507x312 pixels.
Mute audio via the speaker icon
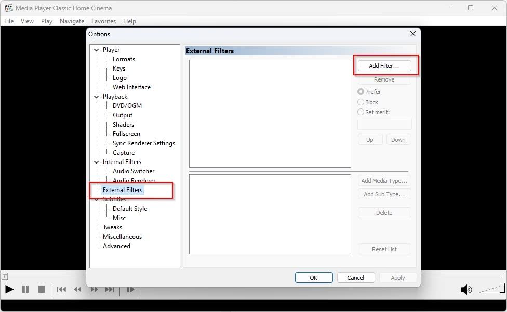[466, 289]
